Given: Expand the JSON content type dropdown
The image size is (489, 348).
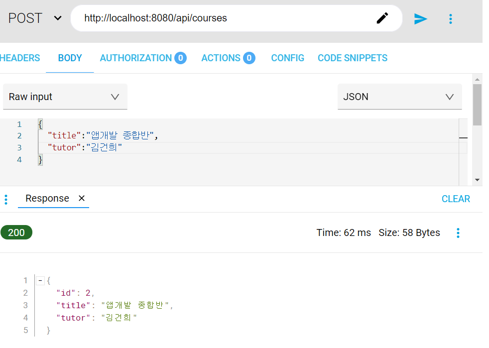Looking at the screenshot, I should click(399, 97).
